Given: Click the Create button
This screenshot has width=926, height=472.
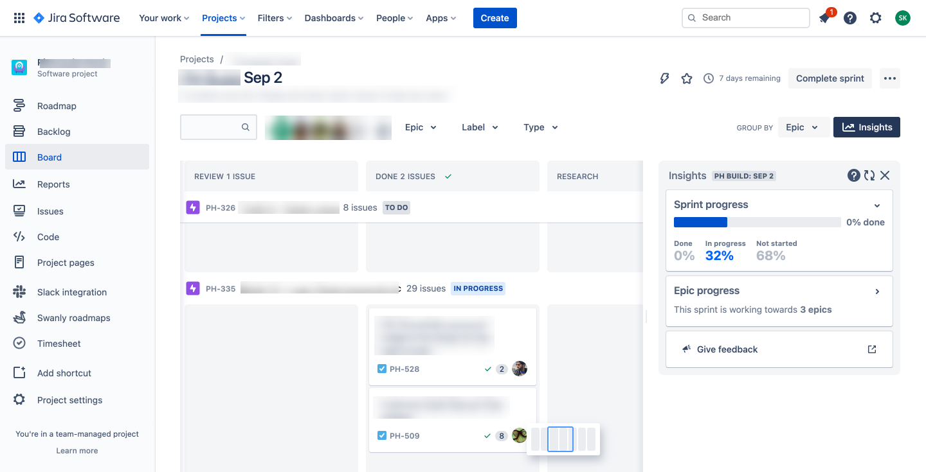Looking at the screenshot, I should (x=495, y=18).
